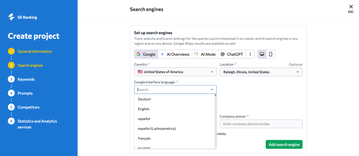
Task: Select the AI Overviews tab
Action: (175, 54)
